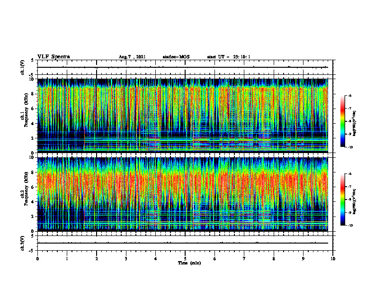375x290 pixels.
Task: Click the time axis tick label "5"
Action: [x=185, y=259]
